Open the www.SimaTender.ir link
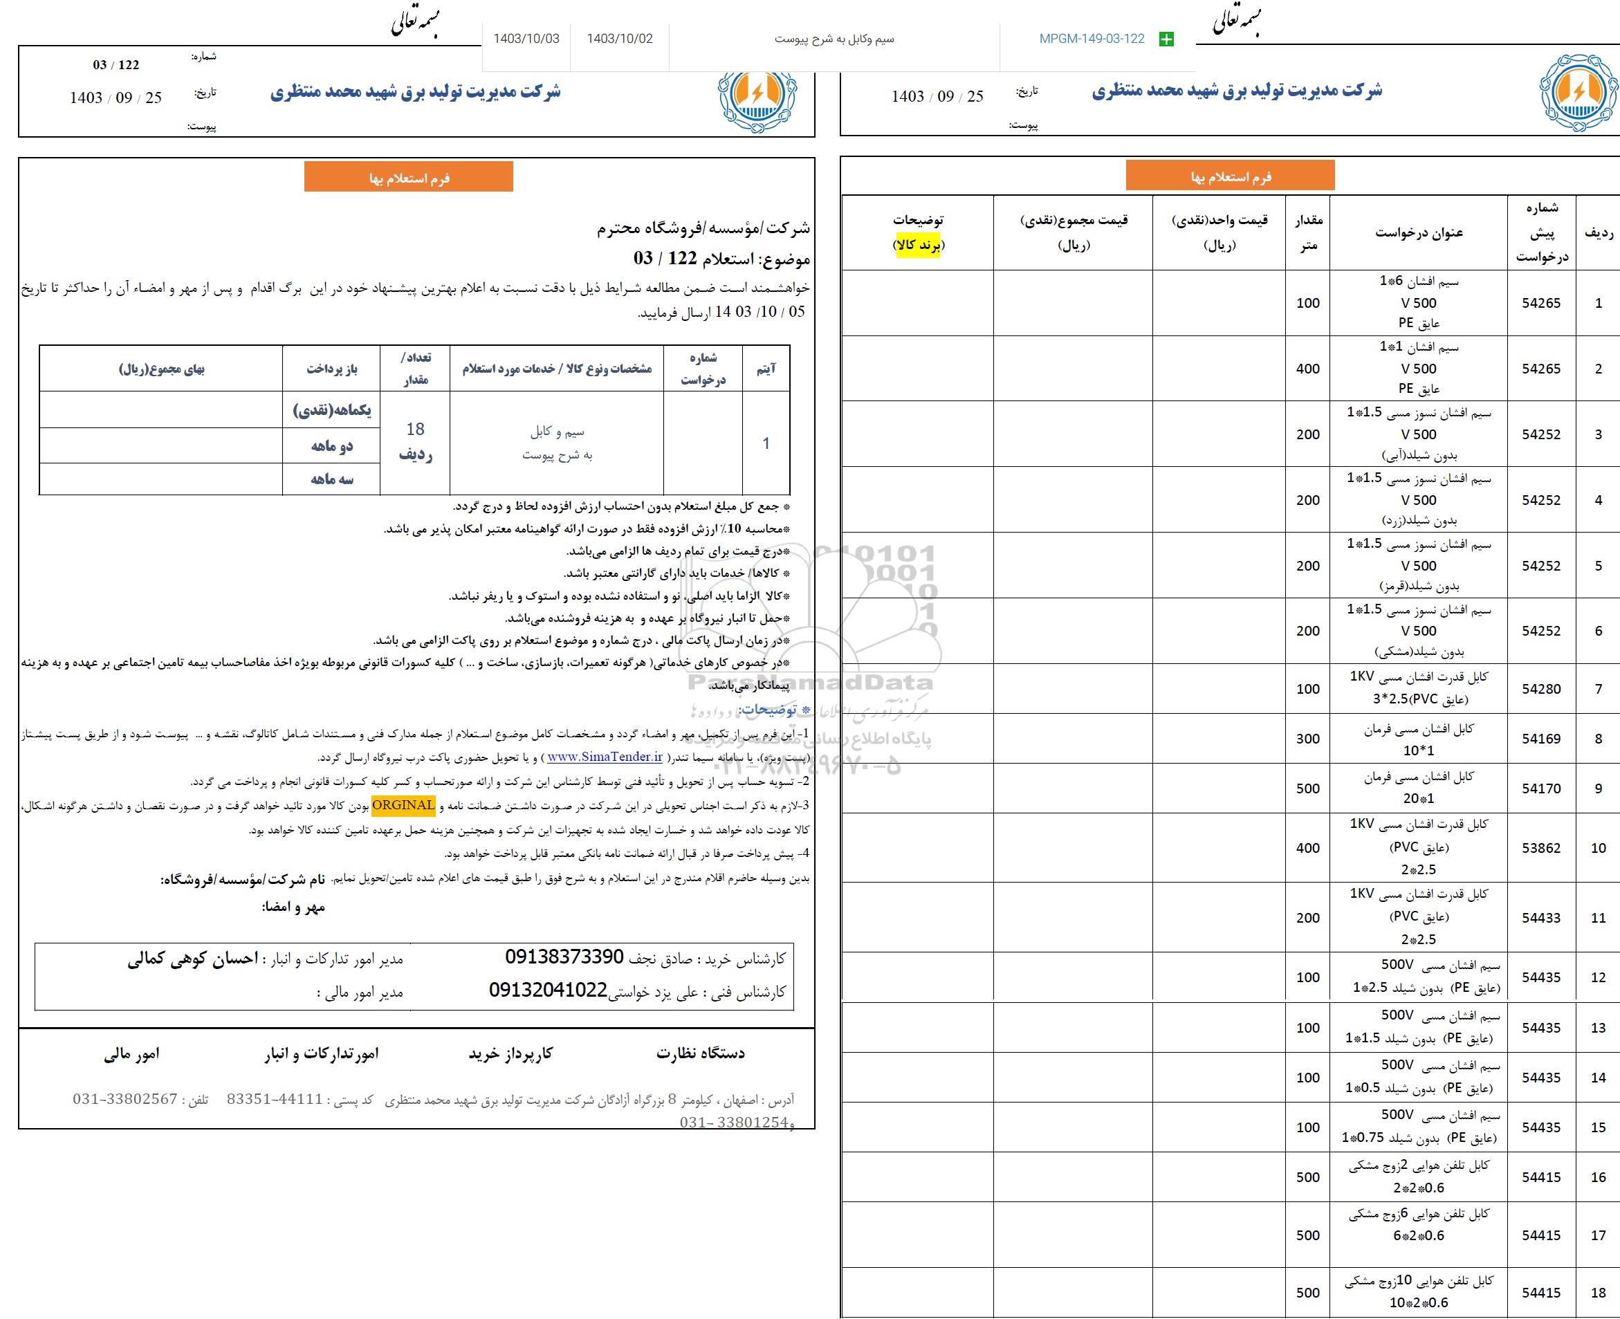 click(x=605, y=757)
